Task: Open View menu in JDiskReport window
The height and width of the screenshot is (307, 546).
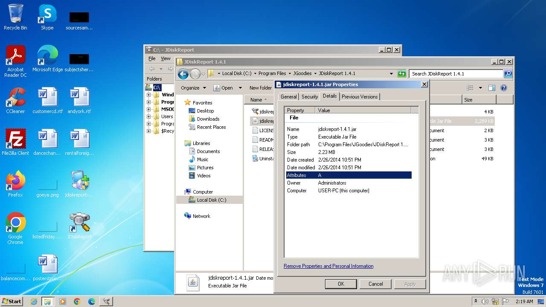Action: (166, 58)
